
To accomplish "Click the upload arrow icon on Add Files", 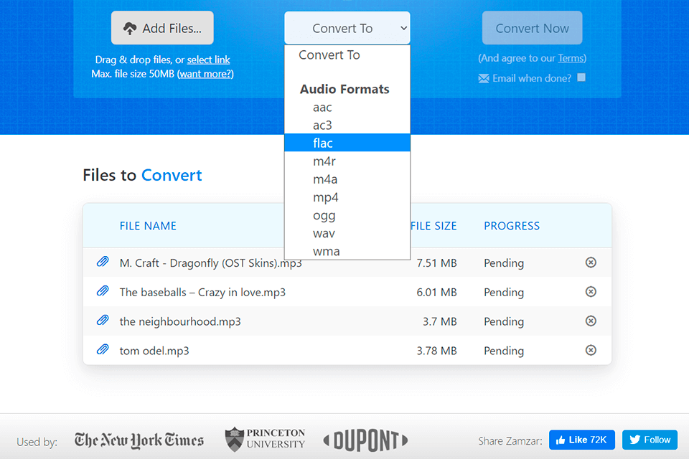I will (x=131, y=27).
